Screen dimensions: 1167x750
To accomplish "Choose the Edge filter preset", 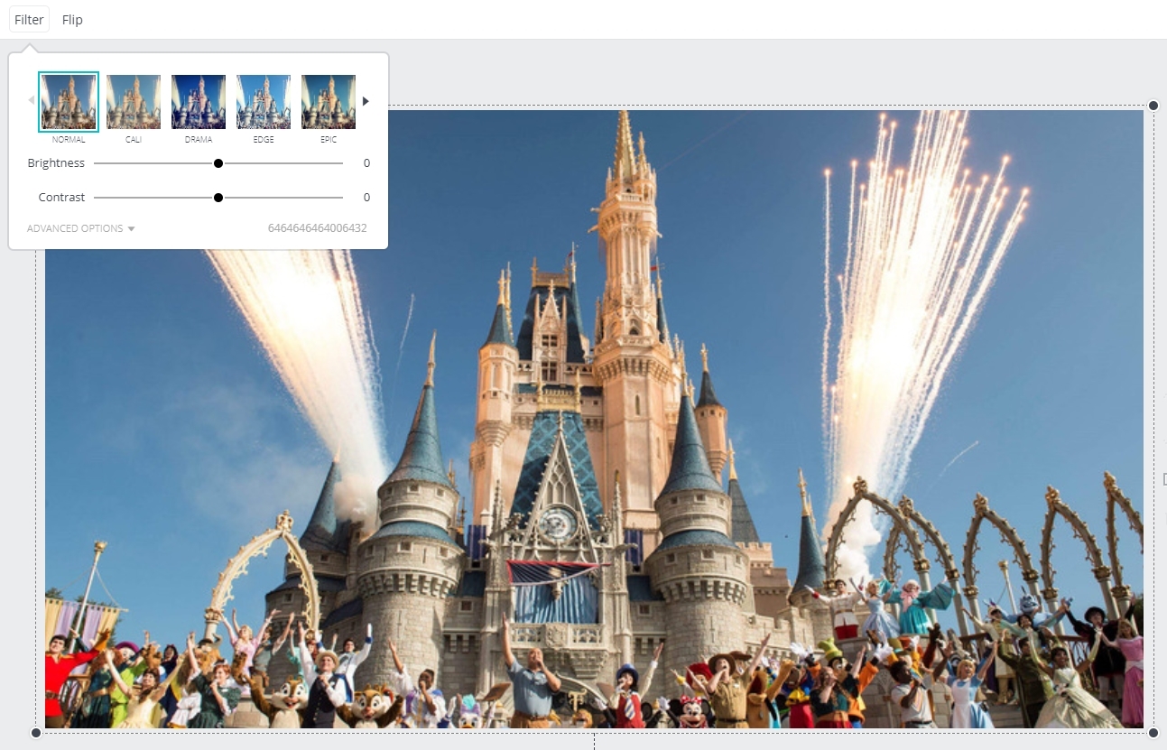I will (x=264, y=102).
